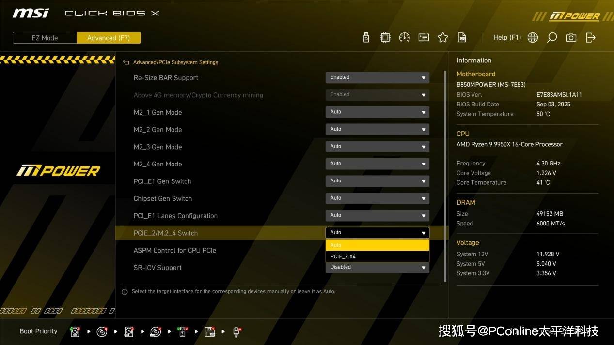This screenshot has height=345, width=614.
Task: Switch to Advanced (F7) mode
Action: click(109, 38)
